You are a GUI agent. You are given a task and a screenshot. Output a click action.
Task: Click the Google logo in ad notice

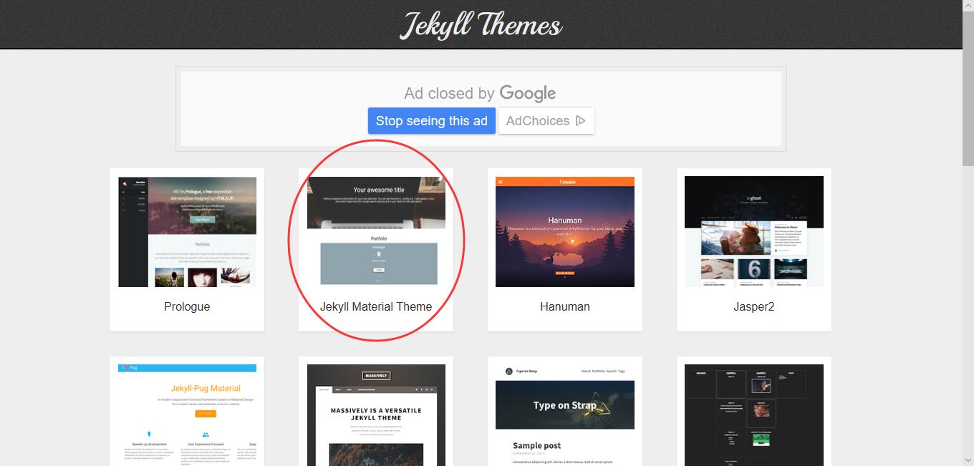tap(528, 94)
